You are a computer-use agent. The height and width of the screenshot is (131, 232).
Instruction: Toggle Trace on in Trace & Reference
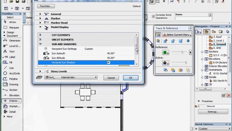click(x=158, y=35)
